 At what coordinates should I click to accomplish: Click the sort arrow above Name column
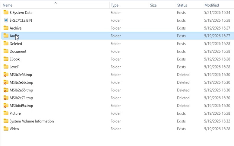click(55, 3)
